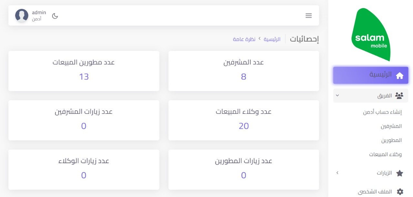Collapse the الفريق menu chevron

[x=337, y=96]
